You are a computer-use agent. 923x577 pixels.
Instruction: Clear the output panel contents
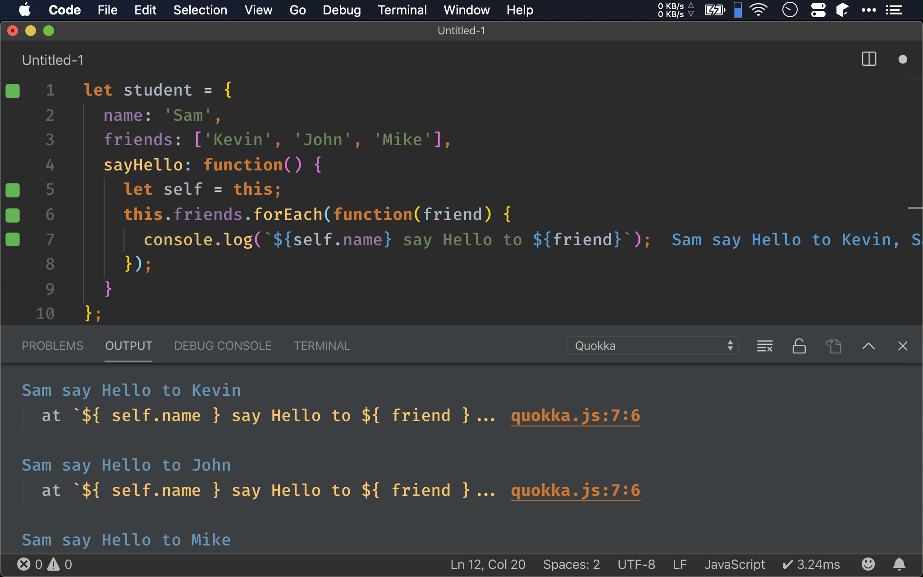(x=764, y=346)
